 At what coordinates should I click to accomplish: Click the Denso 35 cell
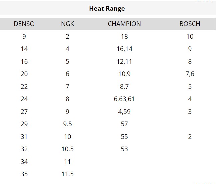[x=24, y=174]
